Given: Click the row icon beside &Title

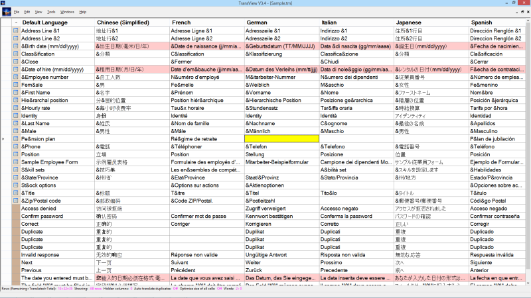Looking at the screenshot, I should pos(15,193).
